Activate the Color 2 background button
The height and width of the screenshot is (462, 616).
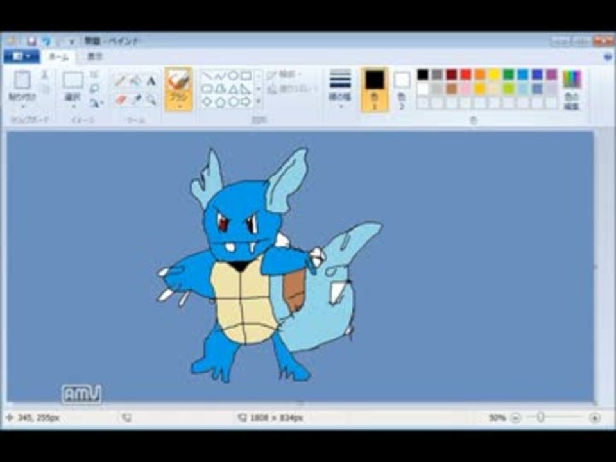(x=402, y=90)
